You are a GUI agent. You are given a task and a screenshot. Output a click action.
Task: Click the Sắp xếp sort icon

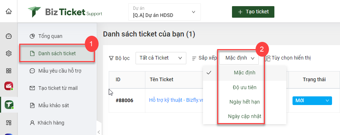[x=194, y=58]
